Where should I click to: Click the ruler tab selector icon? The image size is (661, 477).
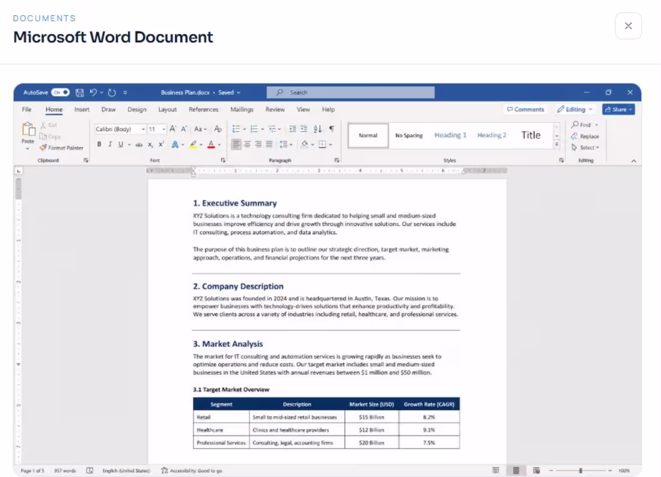click(x=19, y=171)
